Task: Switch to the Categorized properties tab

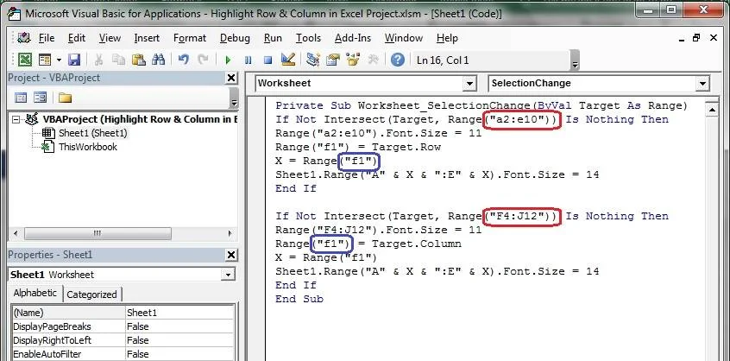Action: (x=91, y=294)
